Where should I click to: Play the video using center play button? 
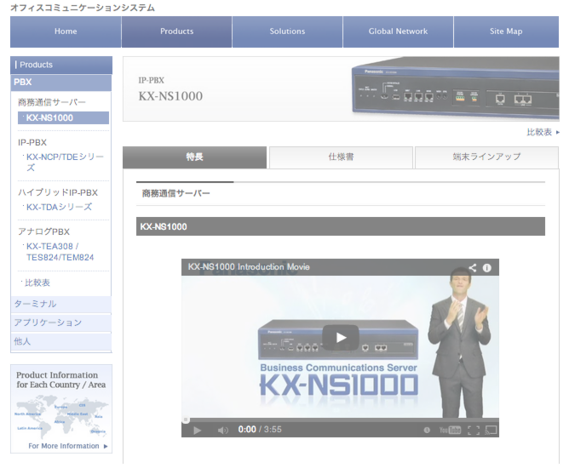(341, 337)
